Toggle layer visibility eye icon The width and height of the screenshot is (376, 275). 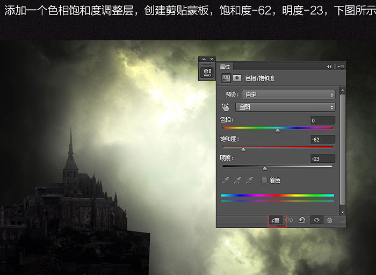316,220
